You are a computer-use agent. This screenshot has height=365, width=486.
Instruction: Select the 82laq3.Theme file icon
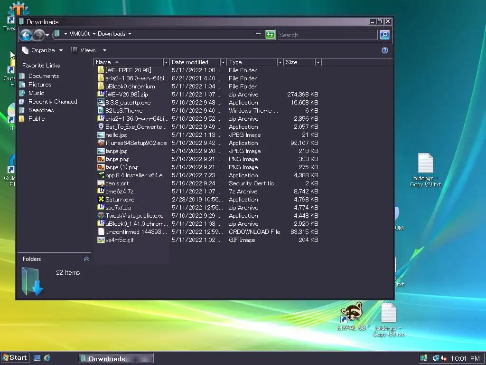tap(101, 110)
